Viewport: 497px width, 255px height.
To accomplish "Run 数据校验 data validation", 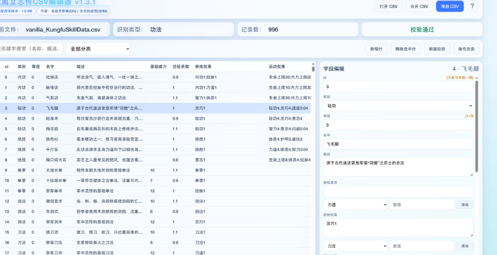I will (437, 49).
